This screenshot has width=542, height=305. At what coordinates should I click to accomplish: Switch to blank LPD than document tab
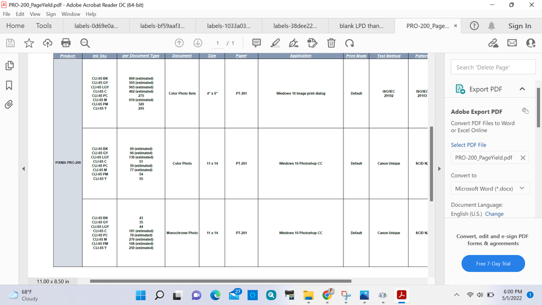pyautogui.click(x=361, y=26)
